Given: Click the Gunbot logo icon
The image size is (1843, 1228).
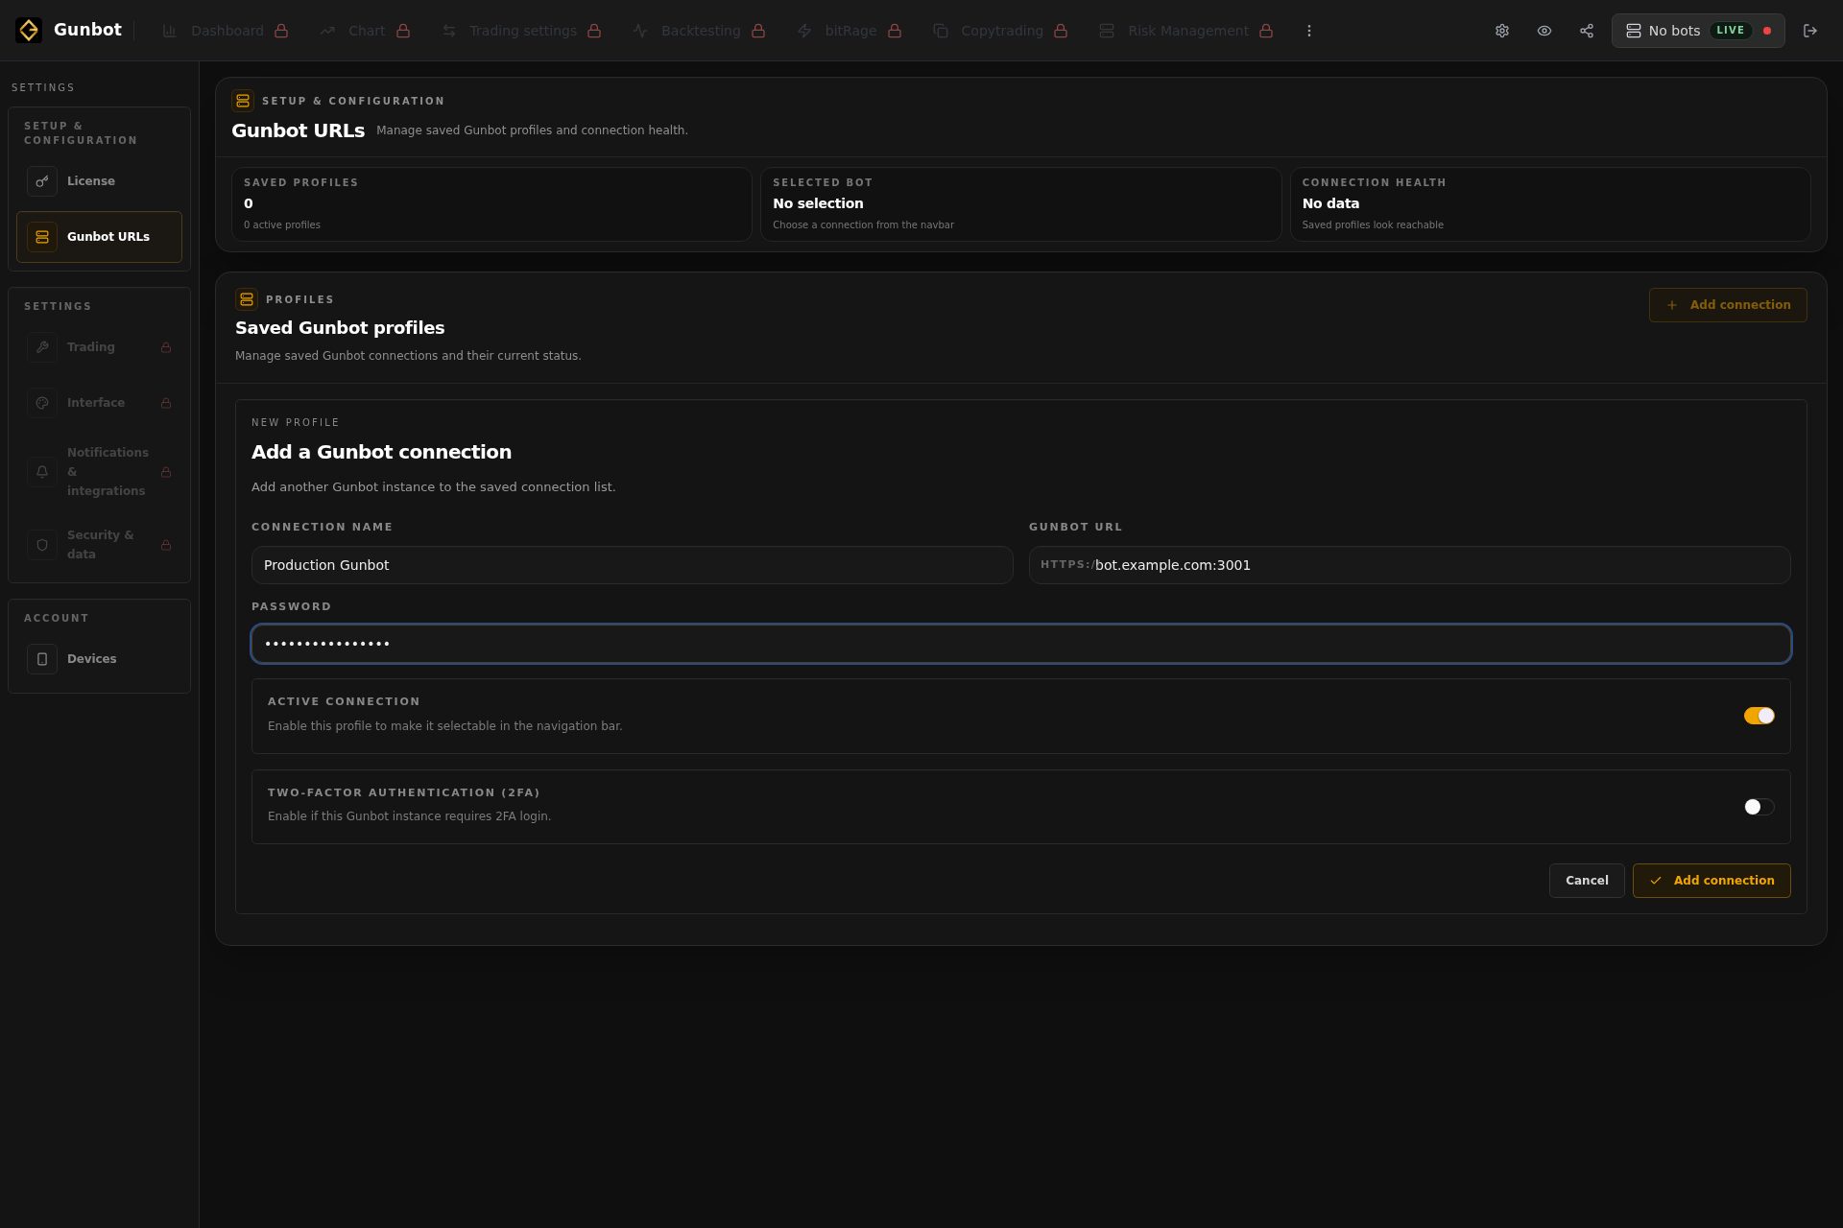Looking at the screenshot, I should click(x=29, y=31).
